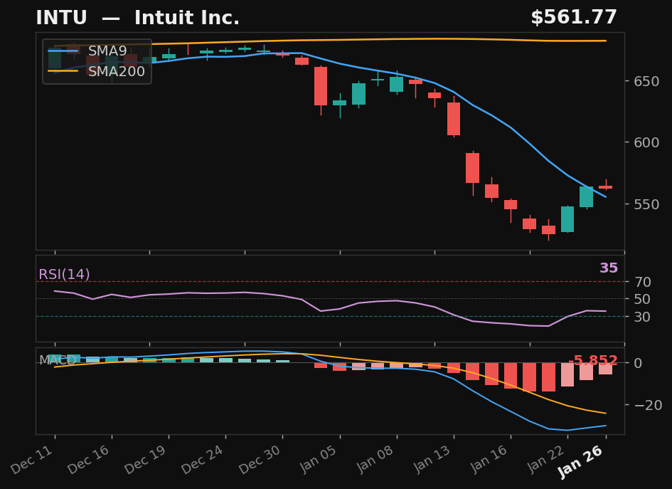Click the RSI 50 axis label
Image resolution: width=672 pixels, height=489 pixels.
coord(643,299)
